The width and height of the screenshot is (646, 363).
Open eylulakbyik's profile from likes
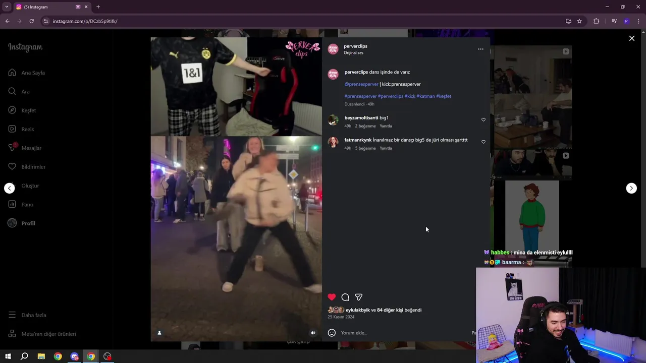pyautogui.click(x=358, y=310)
